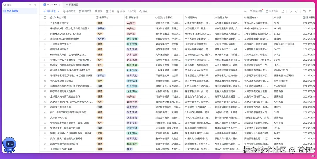Select cell 大牛股15天10板
317x159 pixels.
tap(72, 117)
